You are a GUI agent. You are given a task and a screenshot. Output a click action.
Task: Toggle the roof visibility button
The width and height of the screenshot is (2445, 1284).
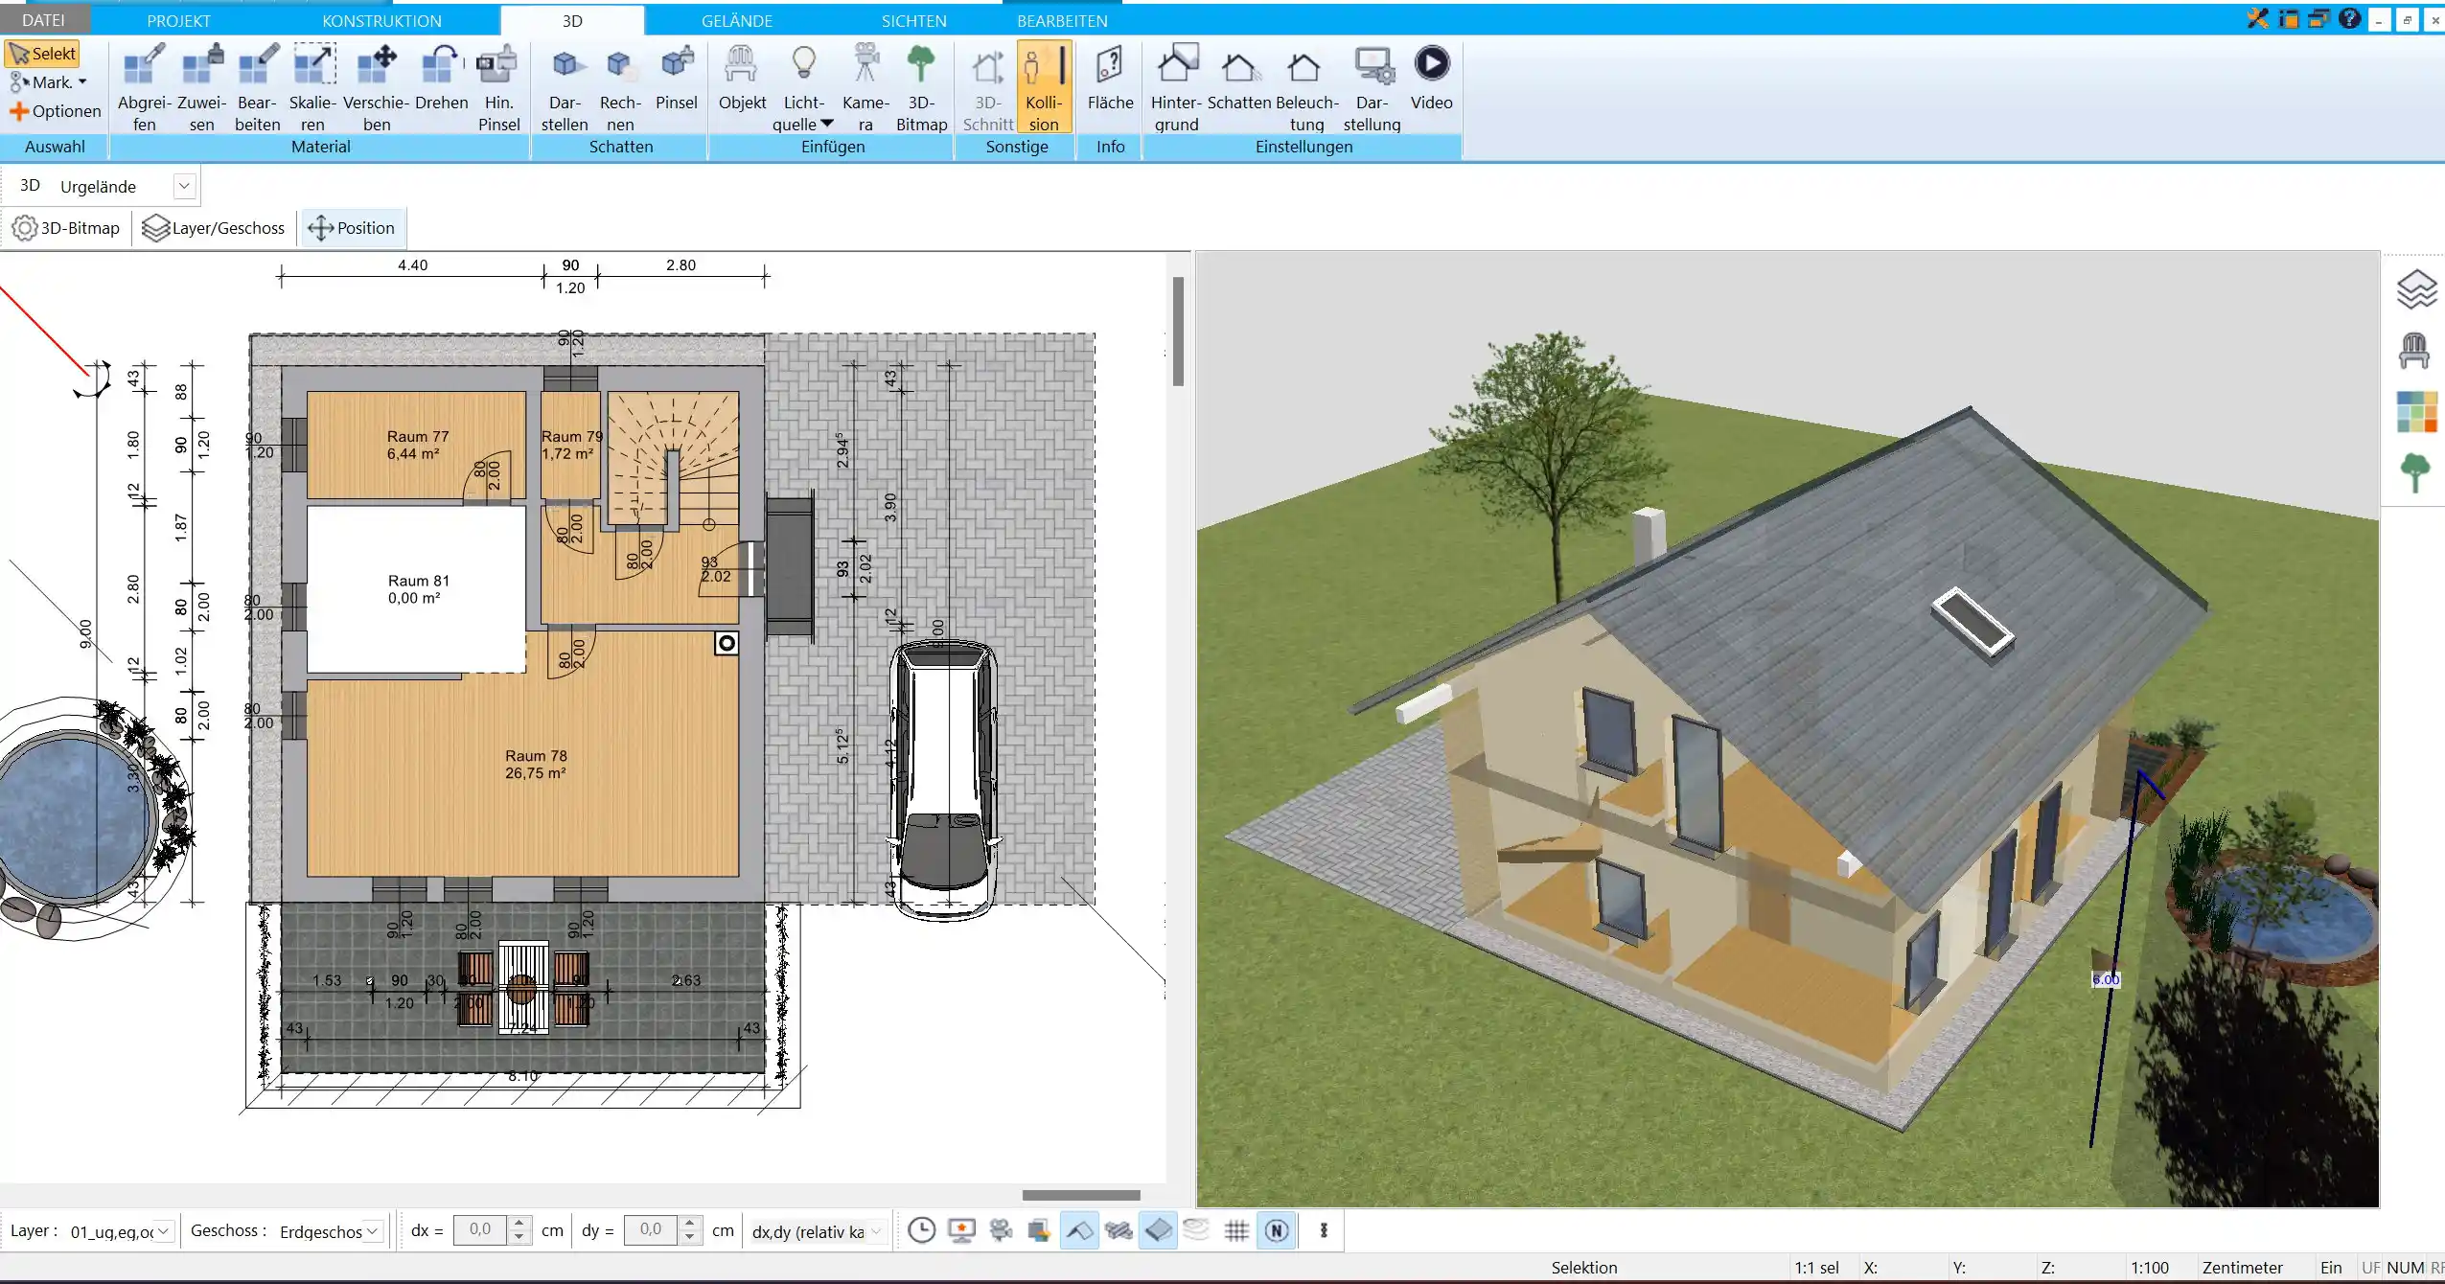point(1079,1230)
